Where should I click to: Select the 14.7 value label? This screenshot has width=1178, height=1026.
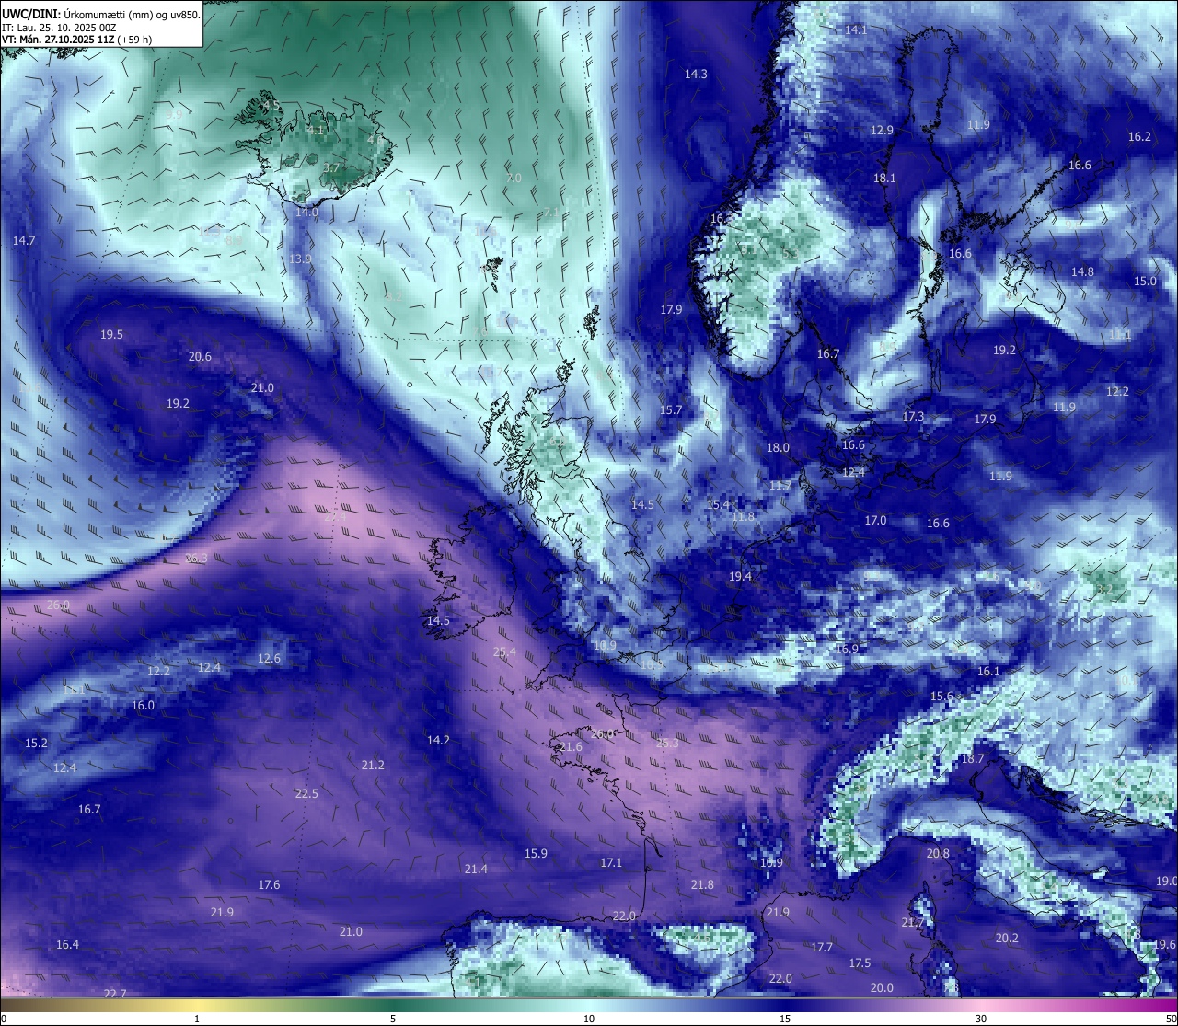tap(24, 241)
